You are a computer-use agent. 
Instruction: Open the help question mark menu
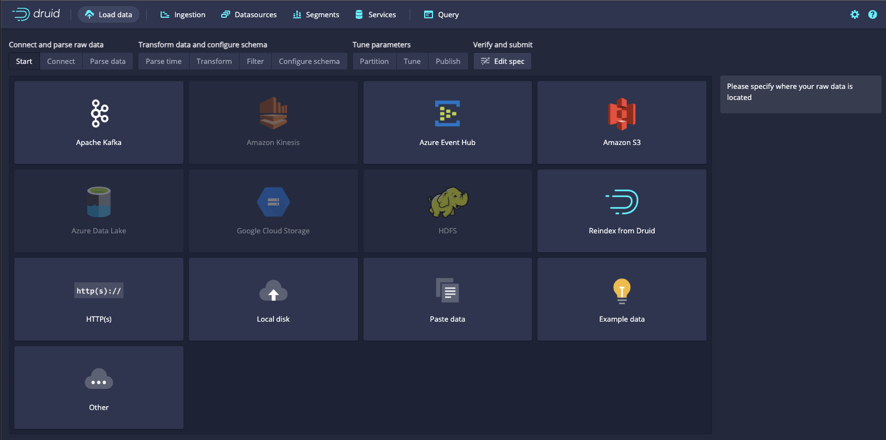click(x=873, y=14)
